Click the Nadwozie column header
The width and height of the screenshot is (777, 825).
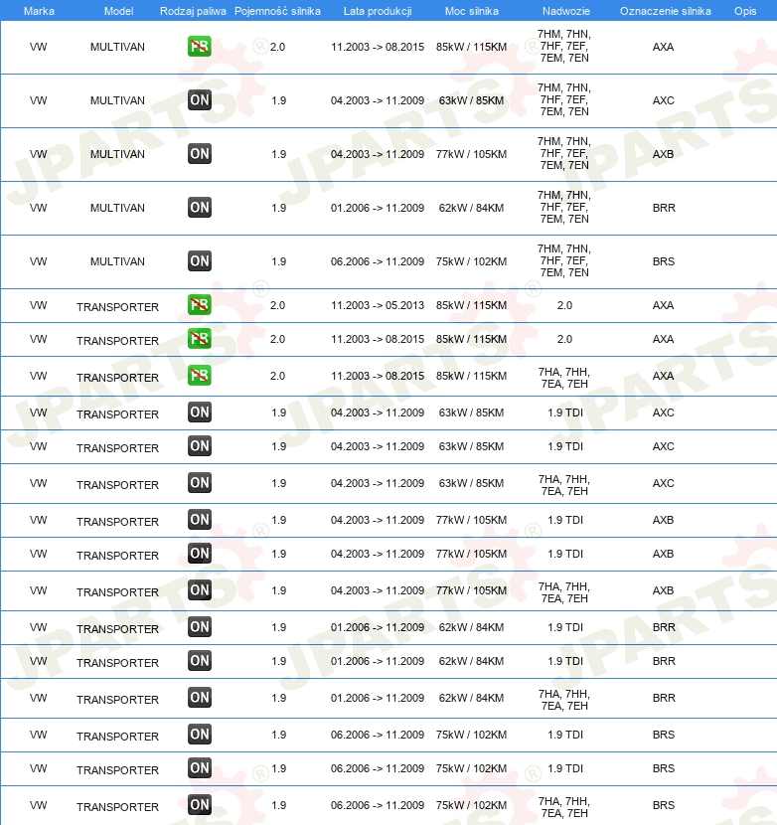566,11
